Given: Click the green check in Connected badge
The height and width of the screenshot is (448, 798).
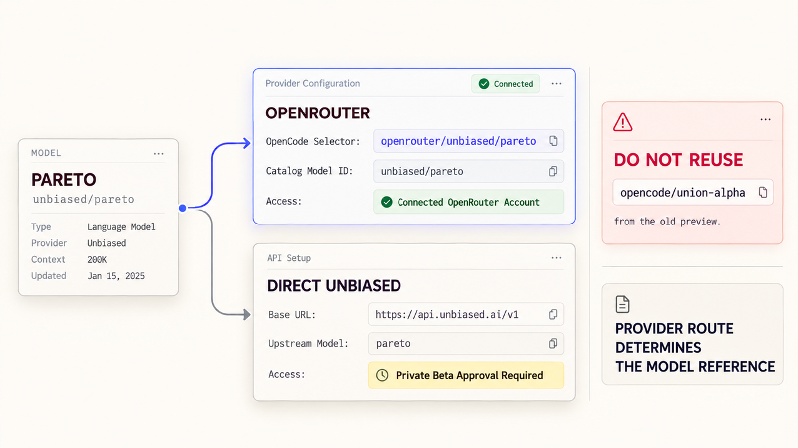Looking at the screenshot, I should tap(484, 84).
